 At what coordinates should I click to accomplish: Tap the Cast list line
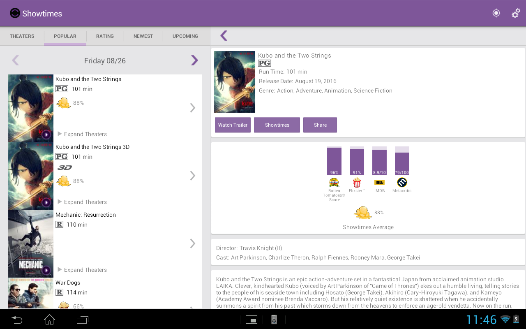pyautogui.click(x=318, y=257)
